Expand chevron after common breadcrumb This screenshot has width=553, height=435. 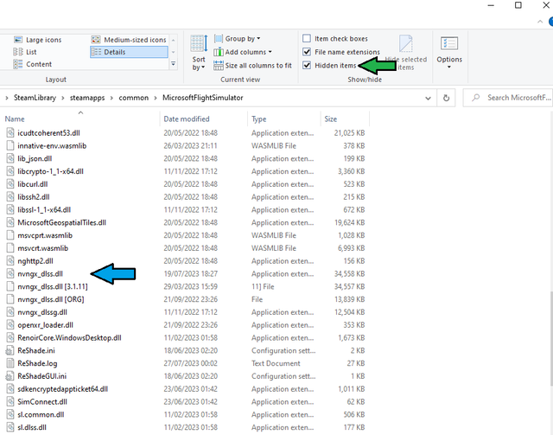tap(156, 99)
